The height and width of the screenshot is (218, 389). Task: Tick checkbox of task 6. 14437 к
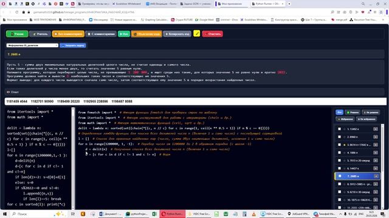click(339, 168)
